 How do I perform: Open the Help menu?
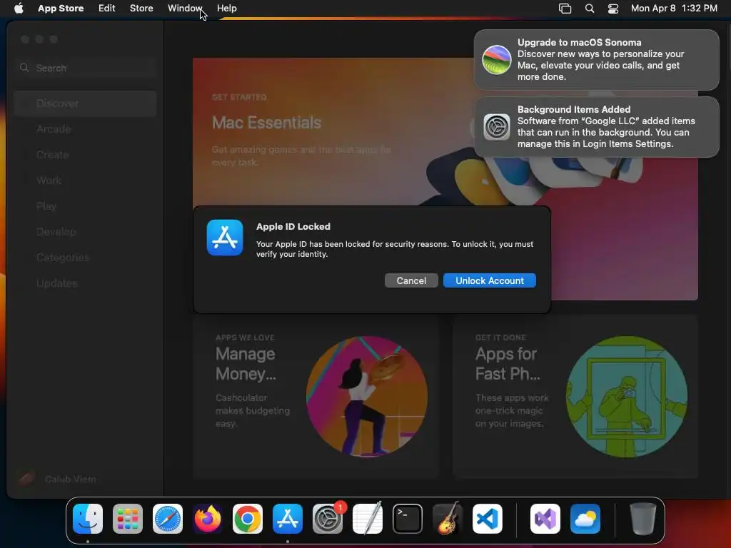(226, 8)
